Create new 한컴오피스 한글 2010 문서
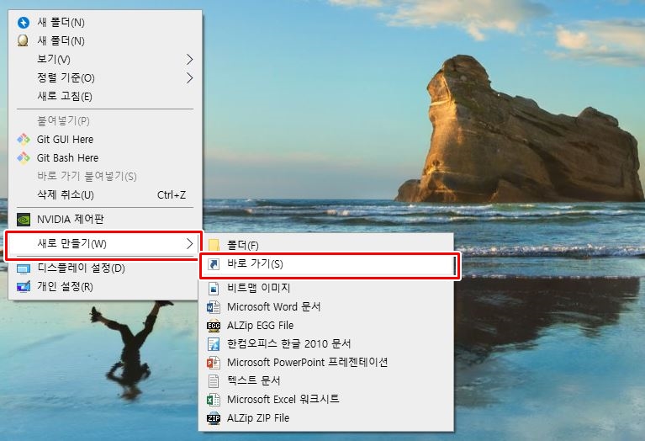The height and width of the screenshot is (441, 645). (326, 344)
